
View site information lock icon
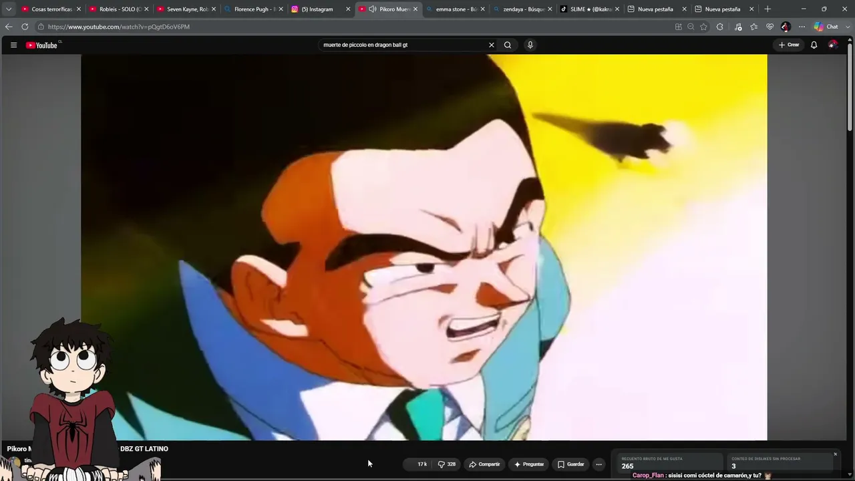click(41, 27)
